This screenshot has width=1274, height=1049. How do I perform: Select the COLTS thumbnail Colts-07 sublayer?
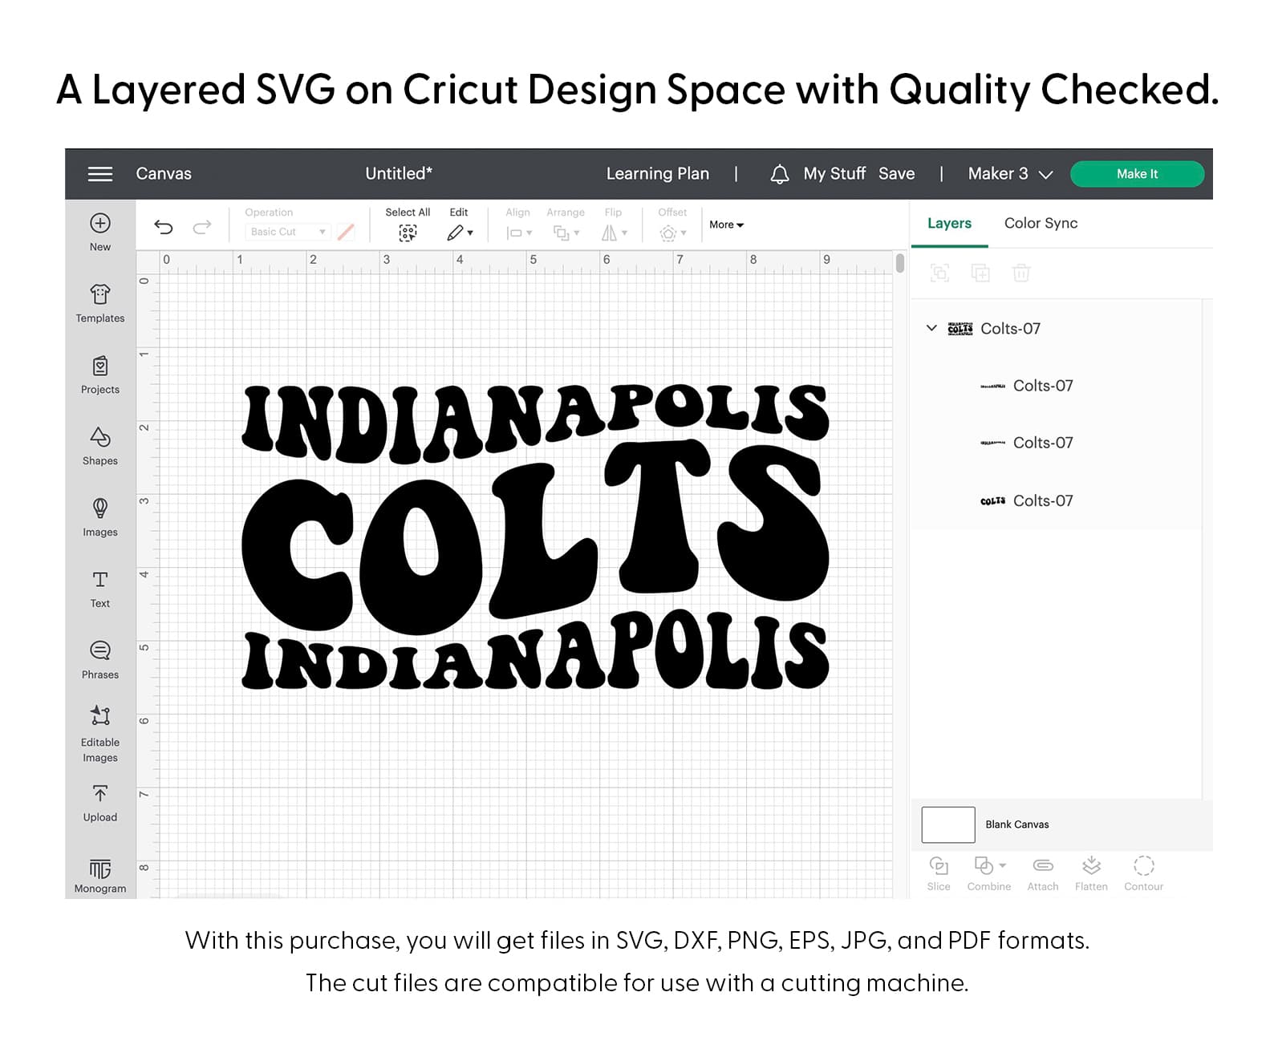point(1057,500)
